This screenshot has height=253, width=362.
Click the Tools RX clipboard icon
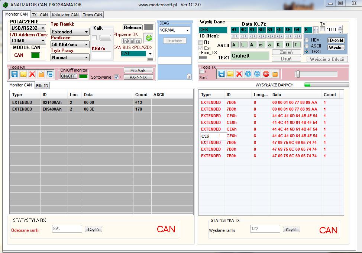(41, 74)
